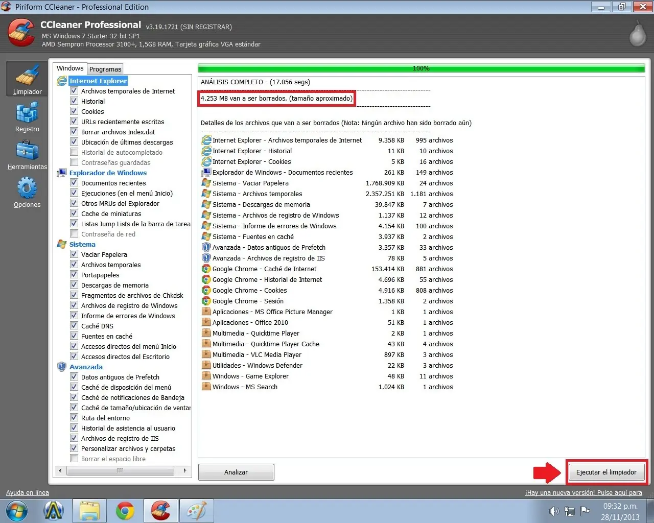The width and height of the screenshot is (654, 523).
Task: Click the AutoCAD 'A' taskbar icon
Action: click(54, 511)
